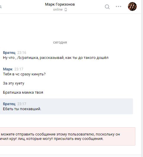
Task: Click the 23:16 timestamp of first message
Action: pyautogui.click(x=22, y=53)
